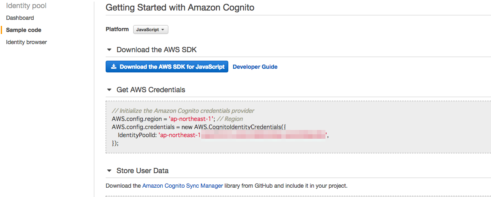Click the Identity pool sidebar heading
This screenshot has height=197, width=491.
(x=26, y=6)
